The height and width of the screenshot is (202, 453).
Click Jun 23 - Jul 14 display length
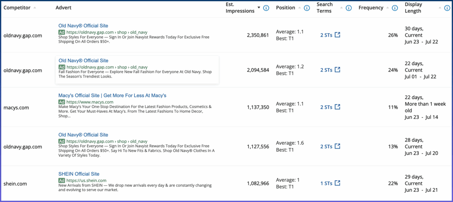pos(421,117)
